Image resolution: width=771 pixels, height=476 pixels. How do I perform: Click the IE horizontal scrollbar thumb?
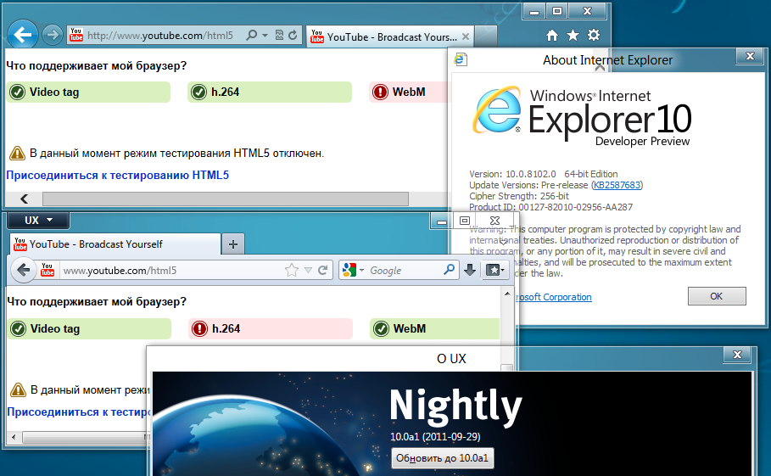(x=226, y=199)
